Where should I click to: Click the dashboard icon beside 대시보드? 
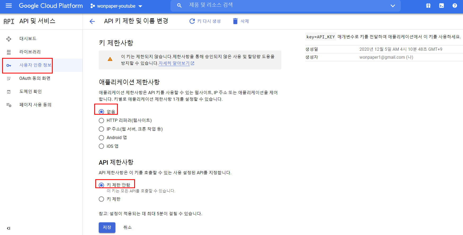pyautogui.click(x=9, y=39)
